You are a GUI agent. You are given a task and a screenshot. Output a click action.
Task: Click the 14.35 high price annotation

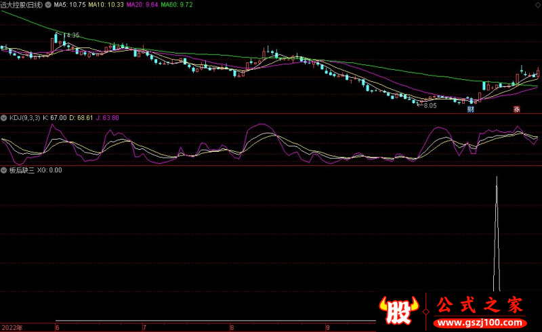point(71,35)
